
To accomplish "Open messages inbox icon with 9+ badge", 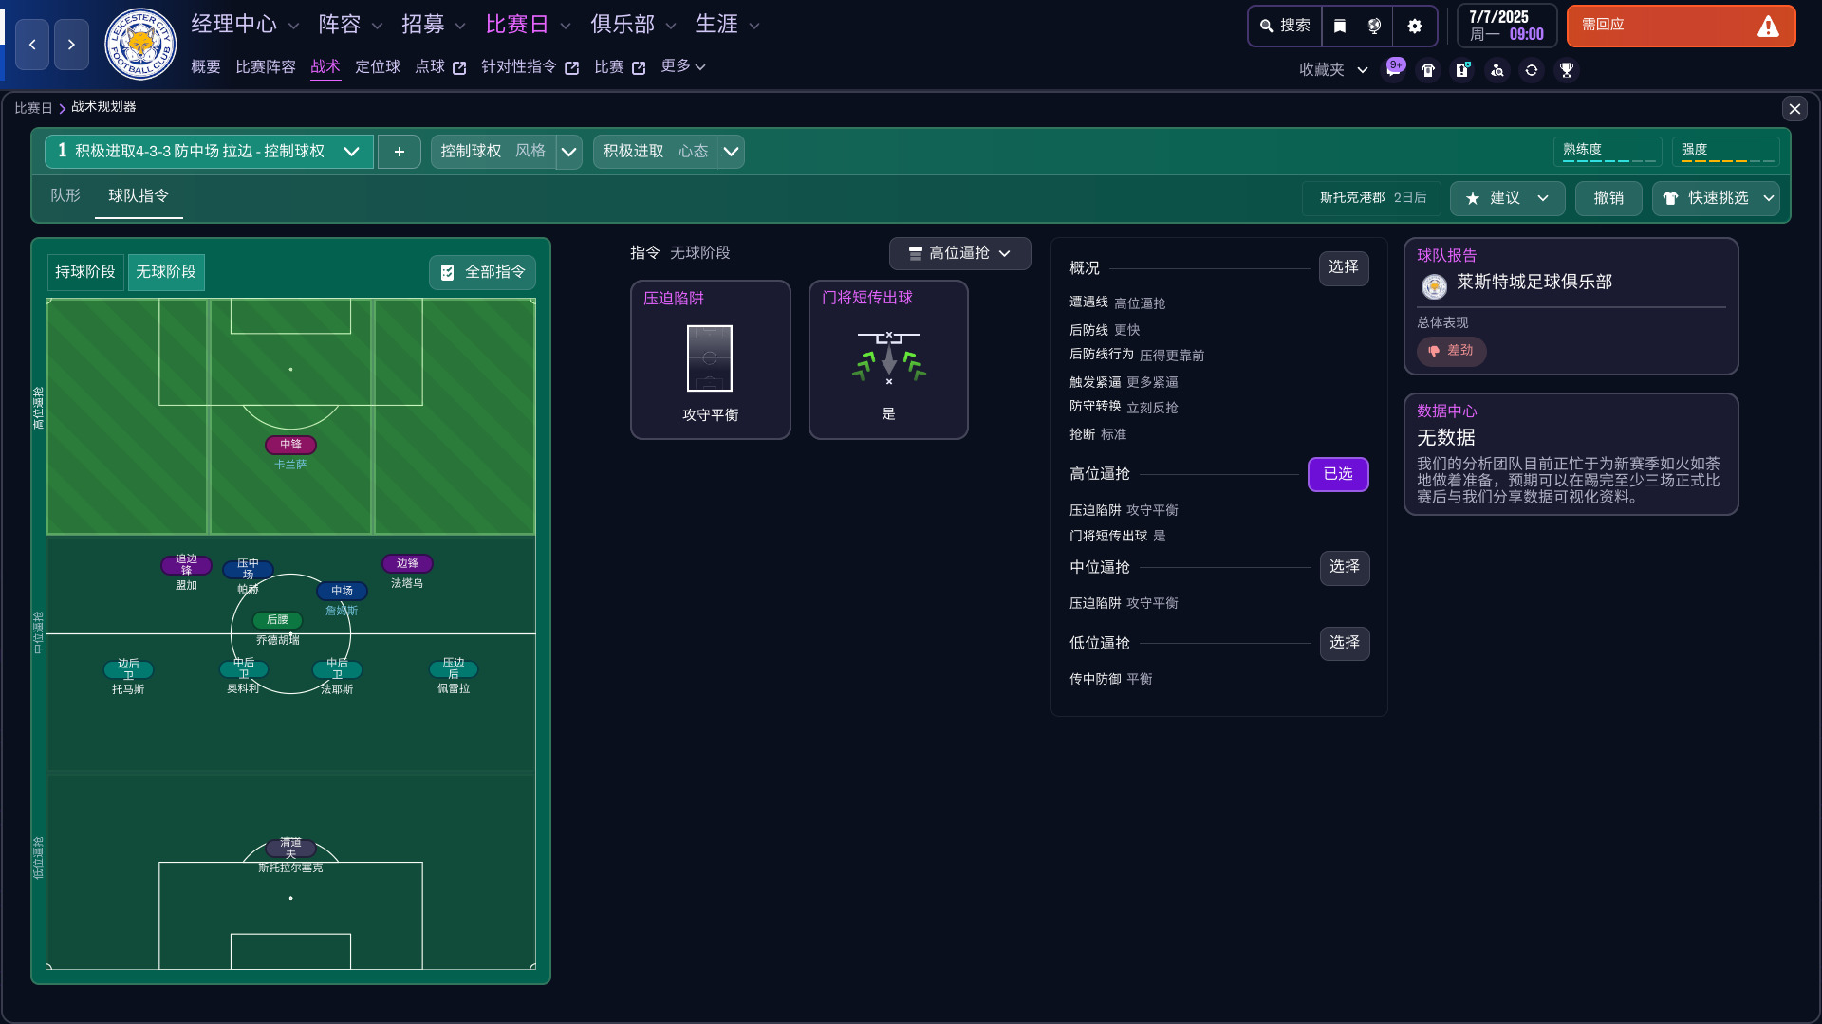I will (x=1393, y=69).
